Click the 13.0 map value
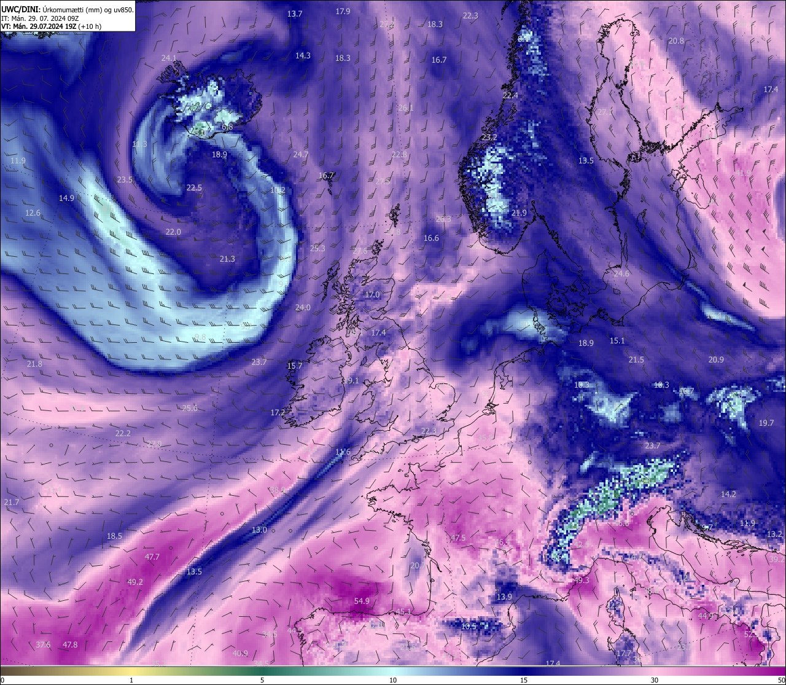This screenshot has height=685, width=786. (x=259, y=530)
